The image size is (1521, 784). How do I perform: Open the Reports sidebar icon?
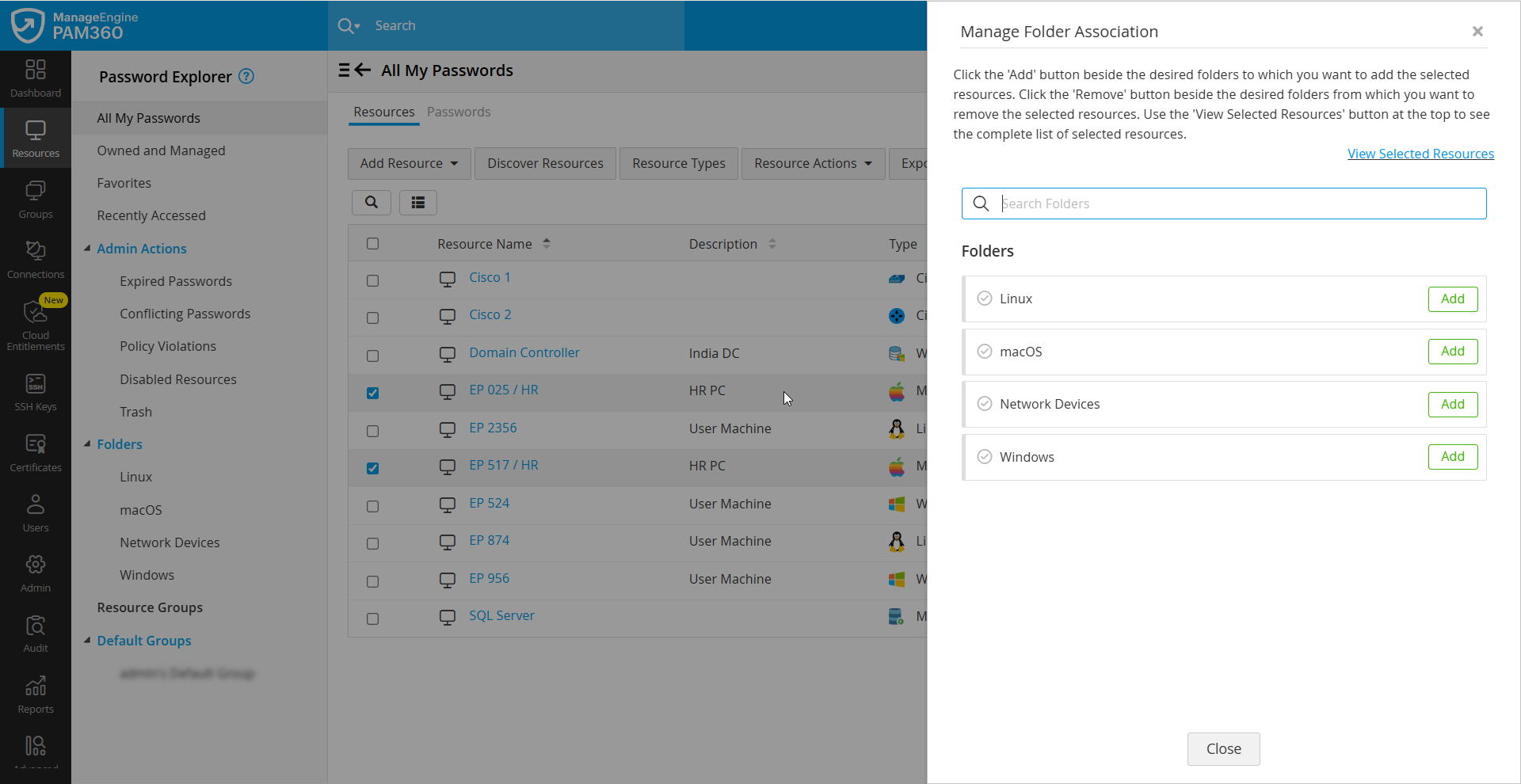(36, 695)
